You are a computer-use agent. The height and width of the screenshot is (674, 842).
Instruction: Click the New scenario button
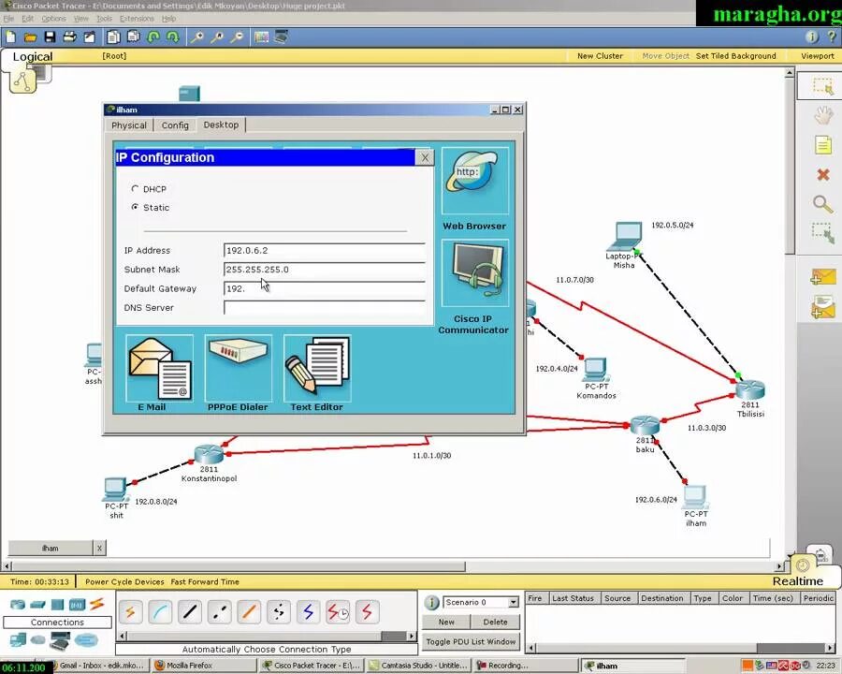[x=446, y=622]
